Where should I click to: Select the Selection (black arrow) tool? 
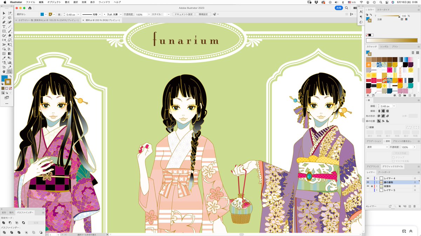[4, 13]
